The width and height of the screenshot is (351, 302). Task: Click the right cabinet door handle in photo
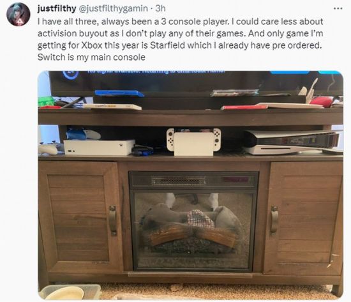(274, 220)
